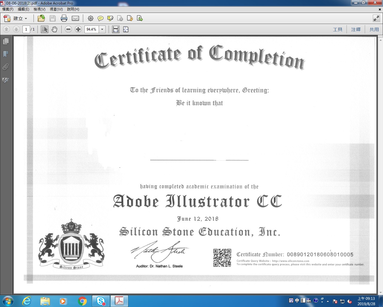Open the 注釋 (Comment) pane
The image size is (383, 307).
click(356, 29)
